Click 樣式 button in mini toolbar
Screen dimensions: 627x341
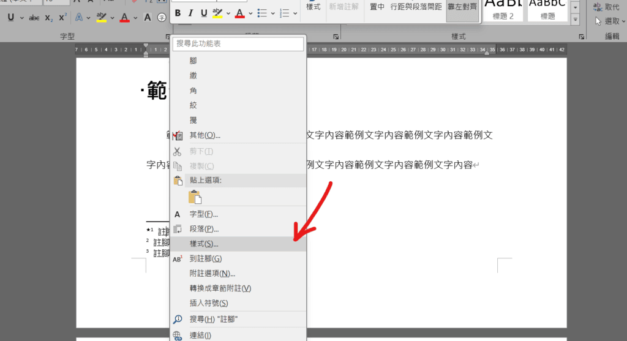(x=313, y=7)
